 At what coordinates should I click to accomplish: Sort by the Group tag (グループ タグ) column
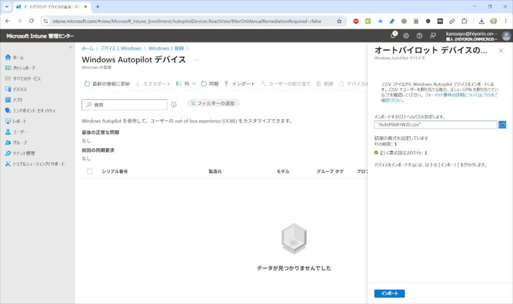click(330, 171)
